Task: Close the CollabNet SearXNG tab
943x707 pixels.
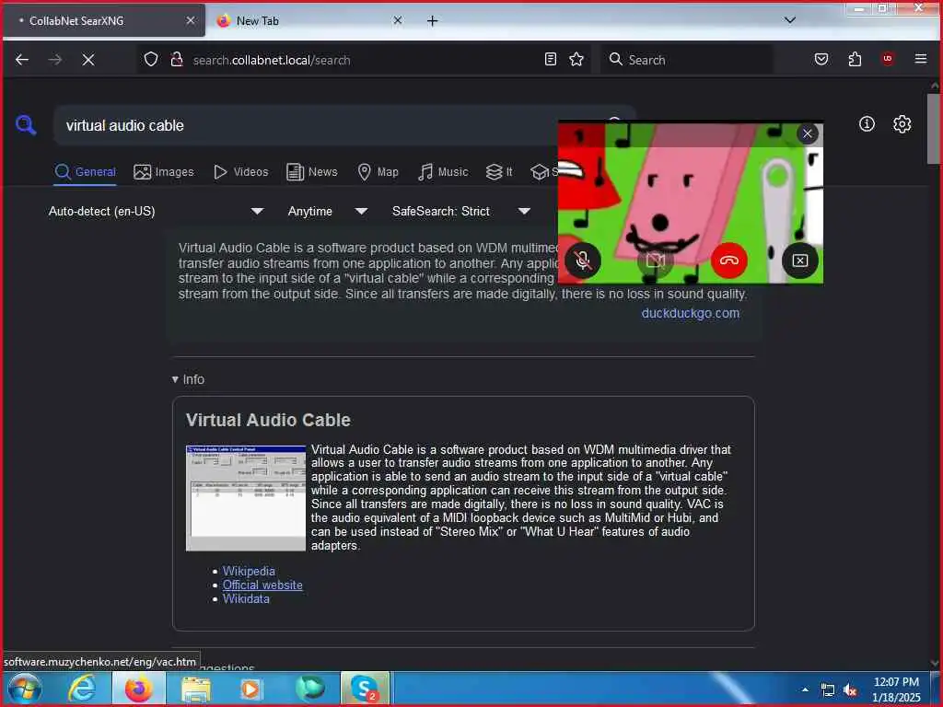Action: tap(190, 20)
